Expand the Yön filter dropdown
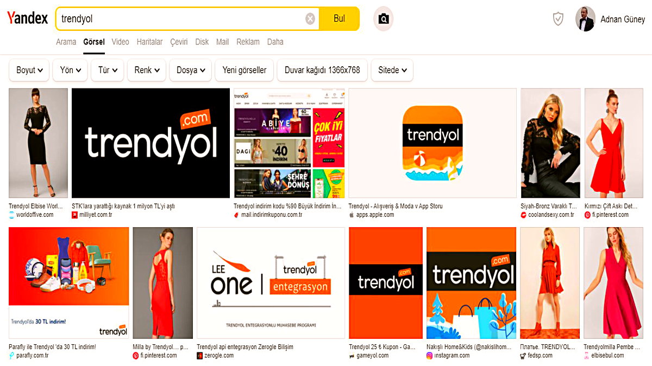This screenshot has width=652, height=366. pyautogui.click(x=70, y=70)
